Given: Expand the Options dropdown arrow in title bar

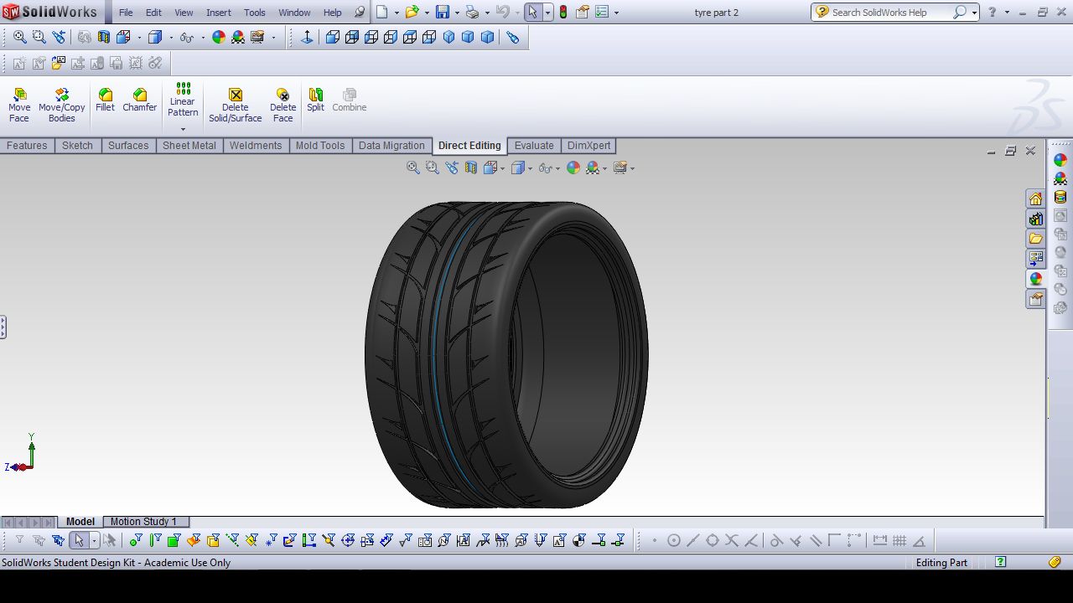Looking at the screenshot, I should (x=617, y=13).
